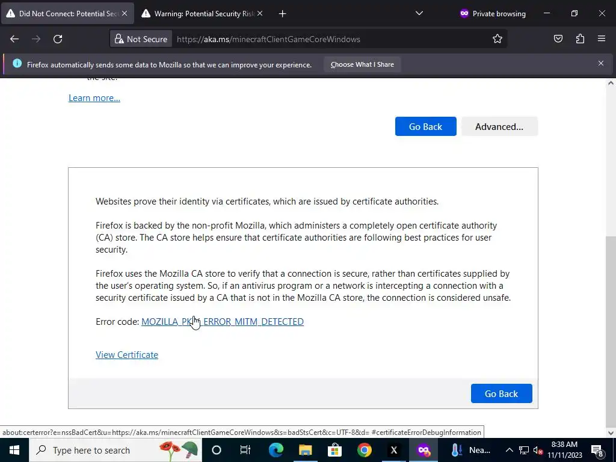Click the scrollbar up arrow
The image size is (616, 462).
[611, 83]
